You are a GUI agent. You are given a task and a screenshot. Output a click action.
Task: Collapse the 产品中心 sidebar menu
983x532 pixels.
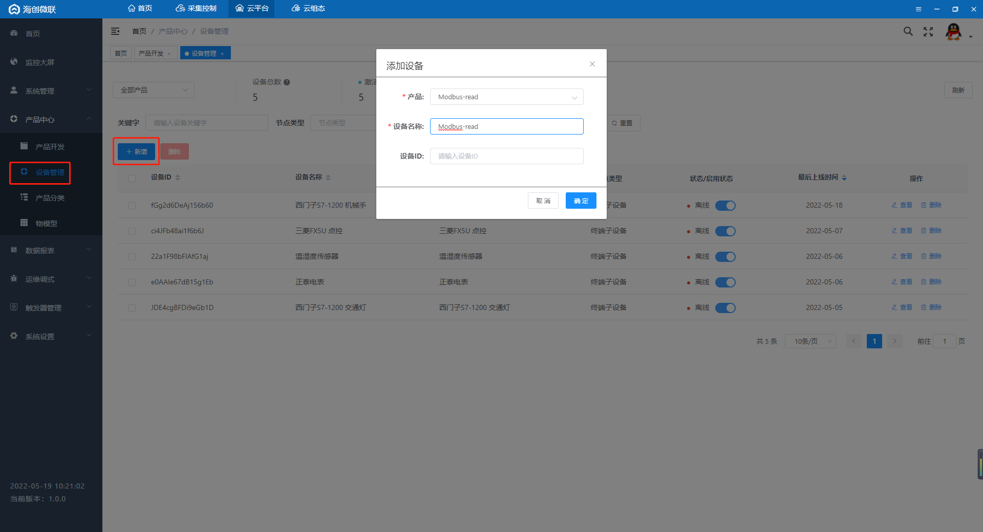point(51,119)
